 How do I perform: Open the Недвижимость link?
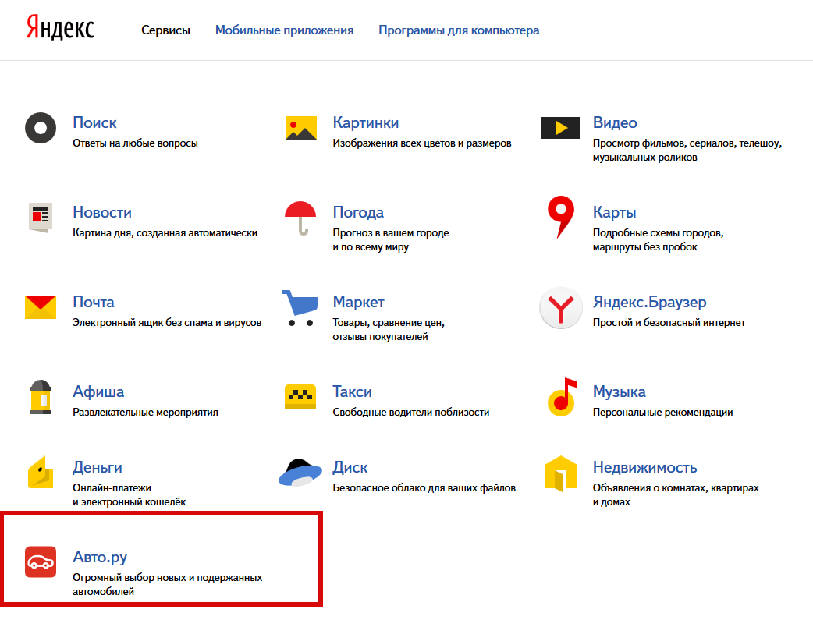tap(644, 467)
